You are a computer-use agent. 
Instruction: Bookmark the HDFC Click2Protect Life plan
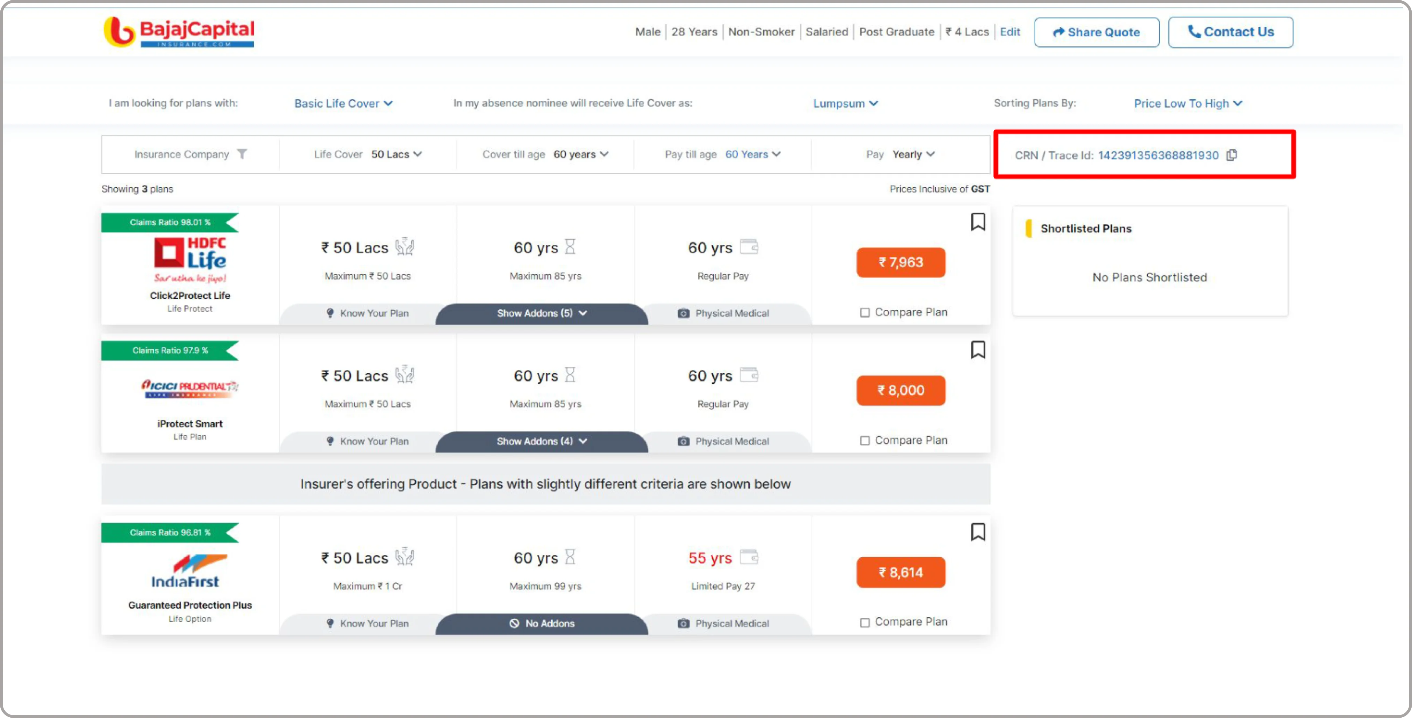pos(978,222)
